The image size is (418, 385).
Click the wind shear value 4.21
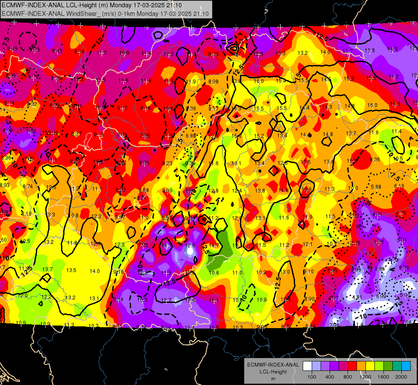[377, 214]
